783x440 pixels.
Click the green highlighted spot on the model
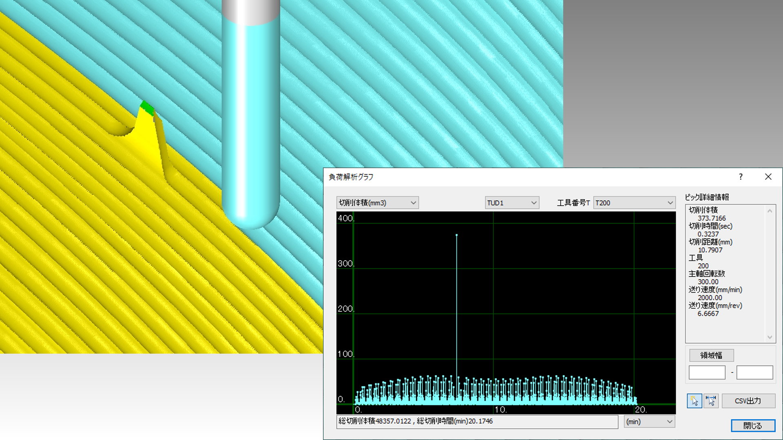[x=147, y=108]
